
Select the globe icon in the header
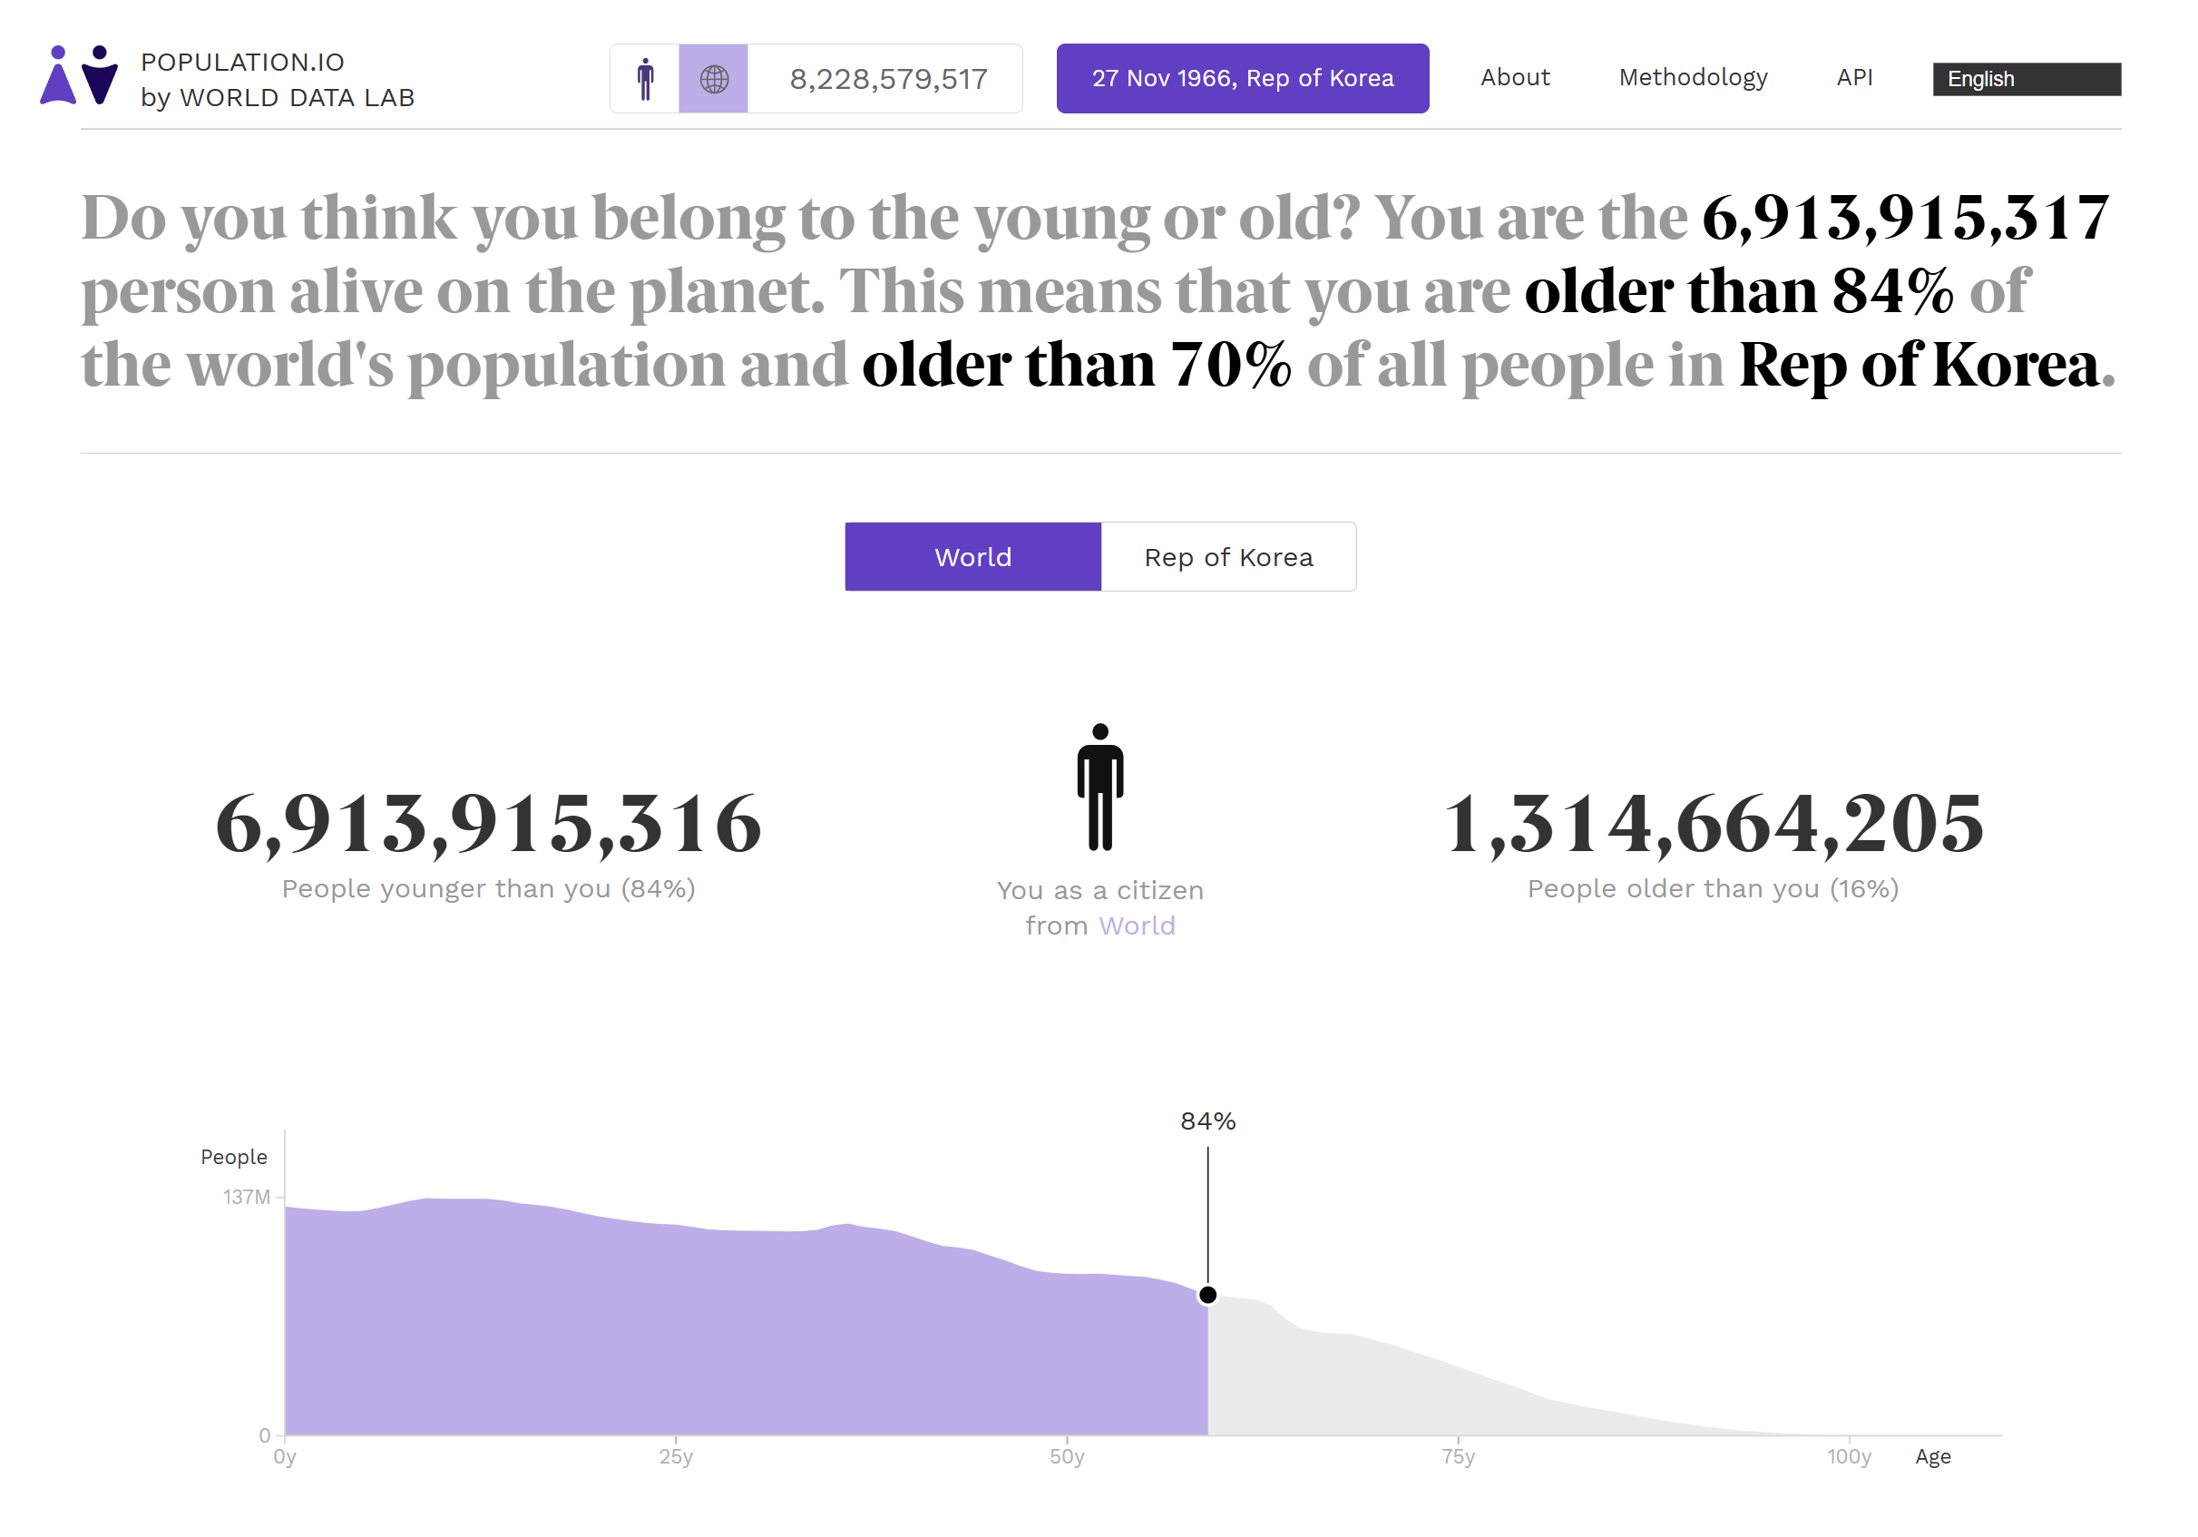click(x=714, y=79)
